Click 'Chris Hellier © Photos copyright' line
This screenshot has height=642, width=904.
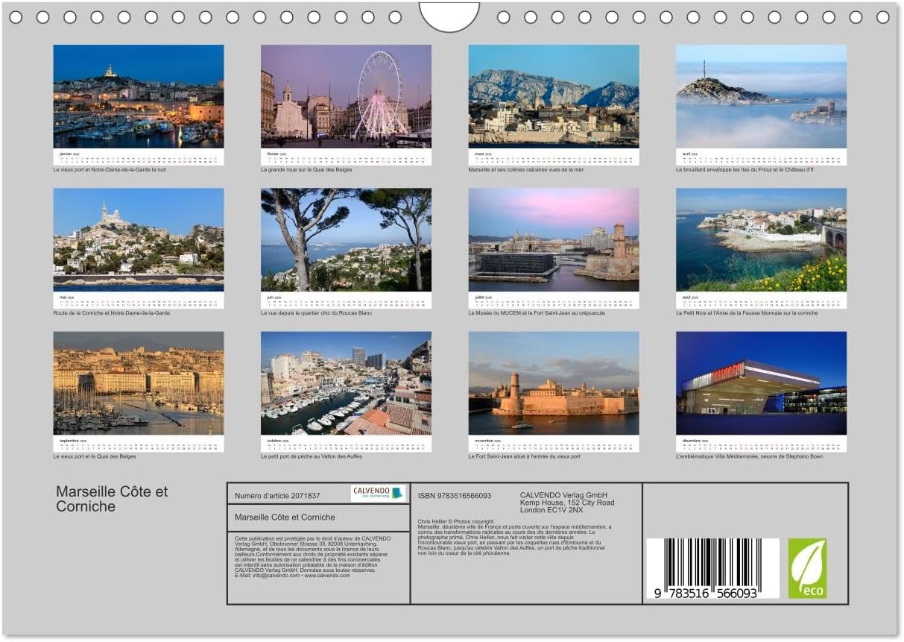(x=456, y=521)
